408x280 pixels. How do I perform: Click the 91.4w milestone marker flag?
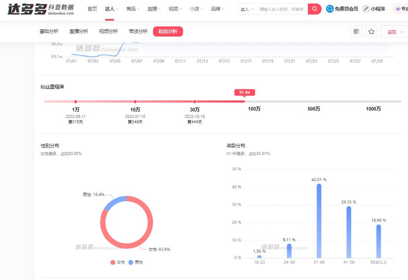[245, 92]
